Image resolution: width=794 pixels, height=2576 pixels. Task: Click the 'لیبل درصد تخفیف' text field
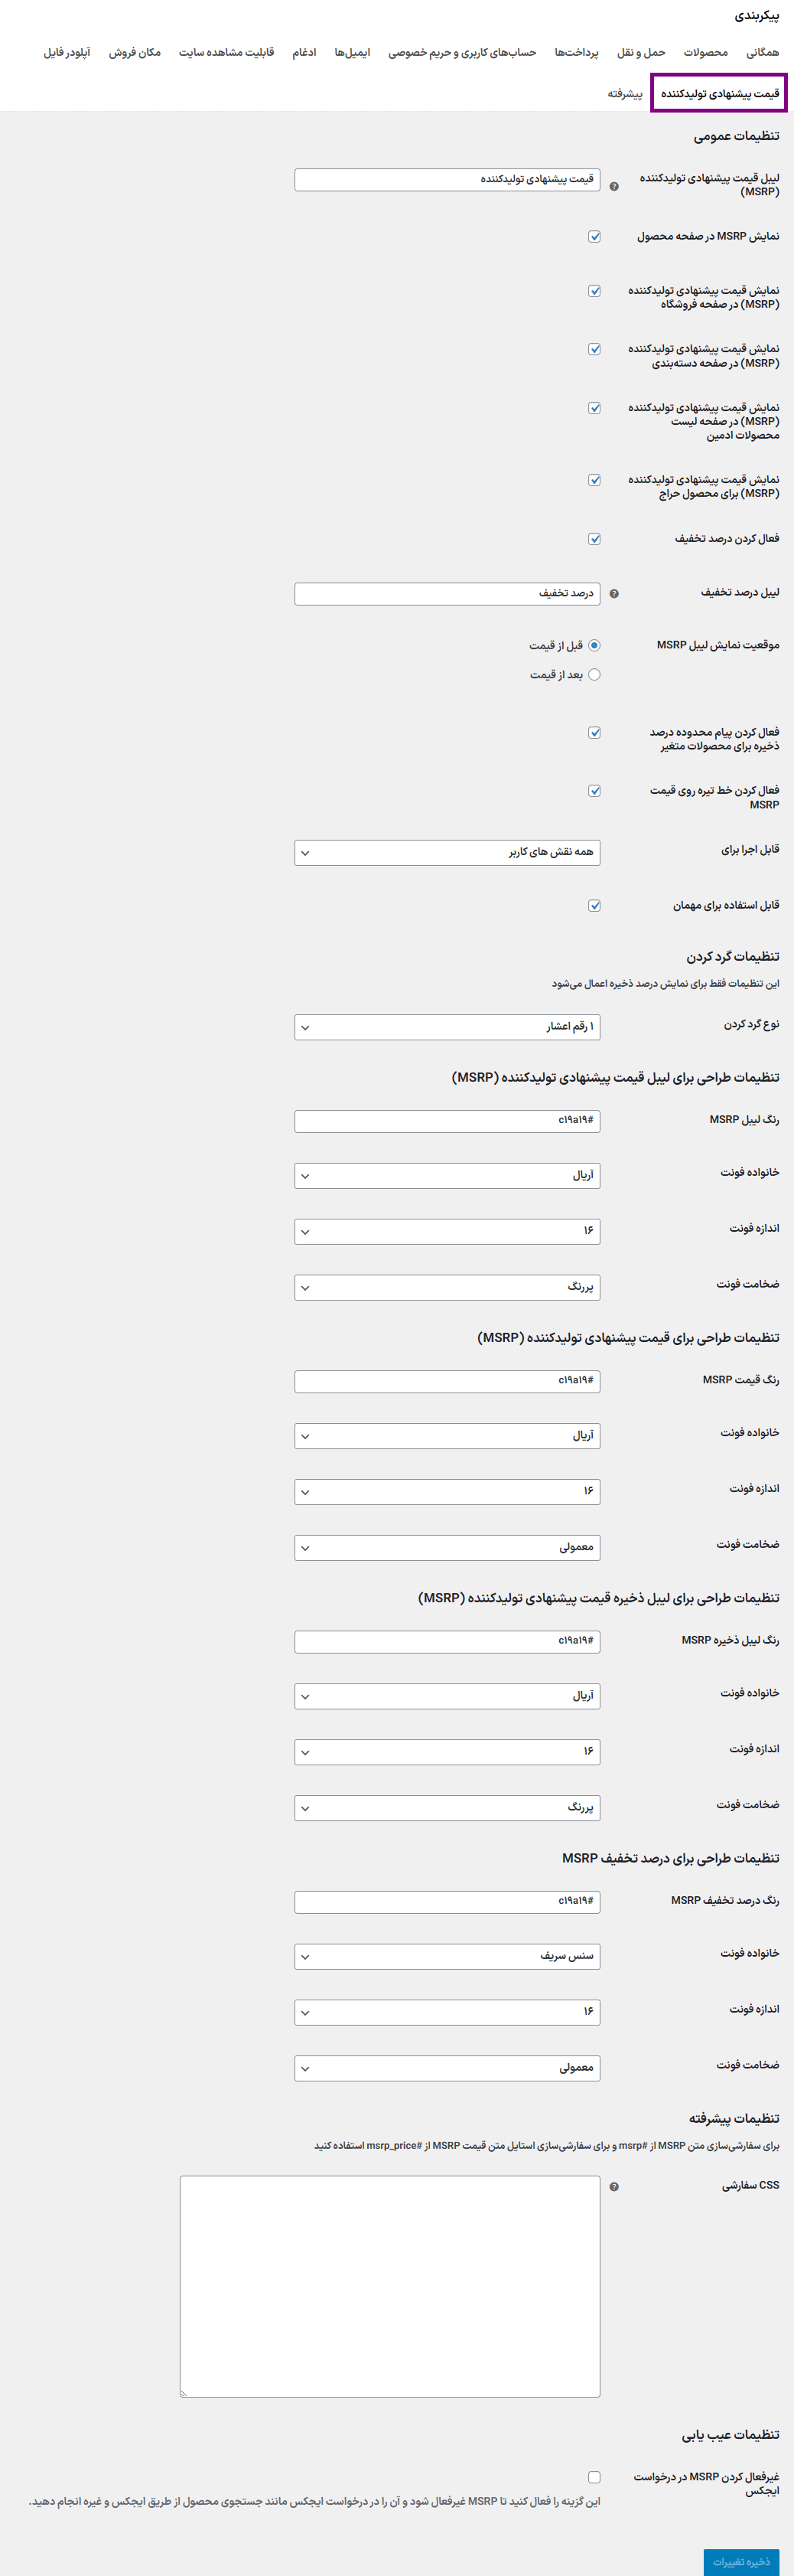pyautogui.click(x=447, y=594)
